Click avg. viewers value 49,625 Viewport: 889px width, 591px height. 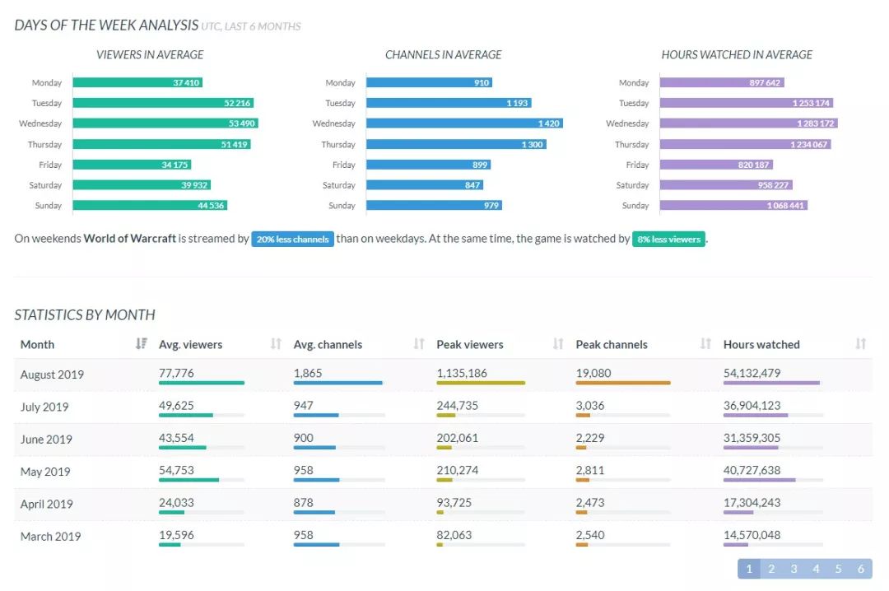176,406
